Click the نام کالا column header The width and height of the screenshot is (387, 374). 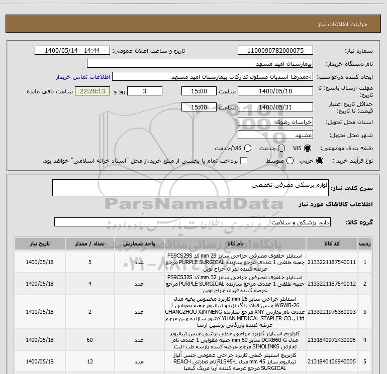[x=235, y=243]
